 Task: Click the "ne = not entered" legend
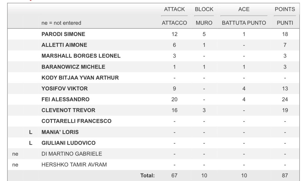coord(61,23)
